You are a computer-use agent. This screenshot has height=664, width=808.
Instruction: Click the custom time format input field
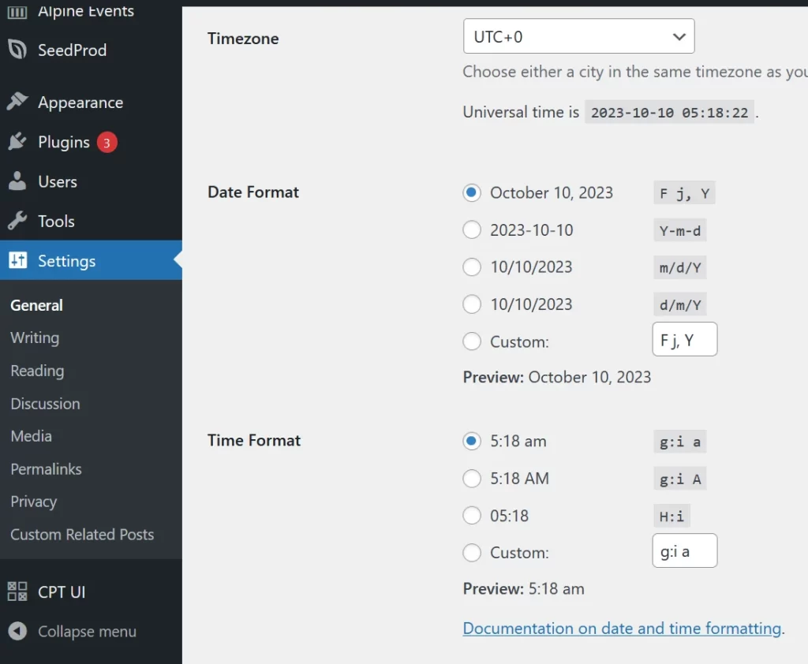(x=684, y=550)
